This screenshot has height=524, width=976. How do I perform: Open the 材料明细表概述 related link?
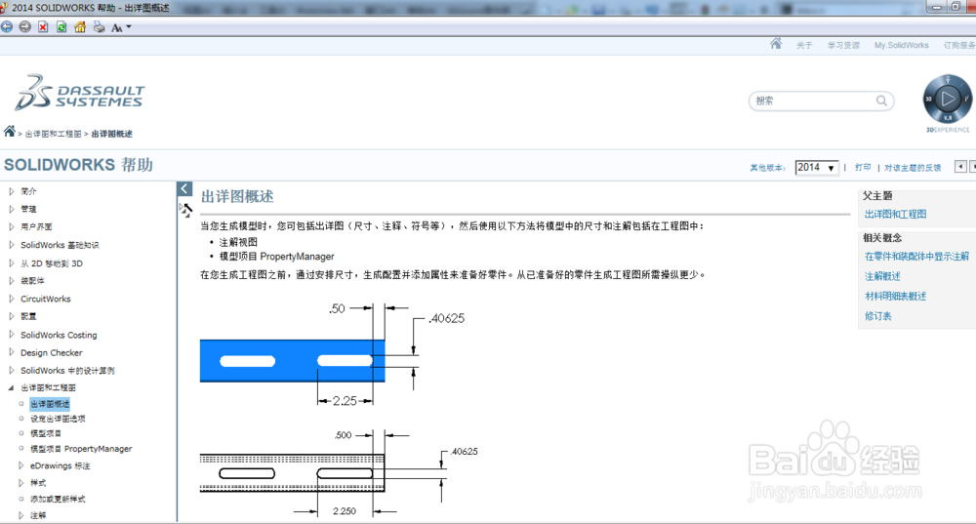[x=895, y=297]
